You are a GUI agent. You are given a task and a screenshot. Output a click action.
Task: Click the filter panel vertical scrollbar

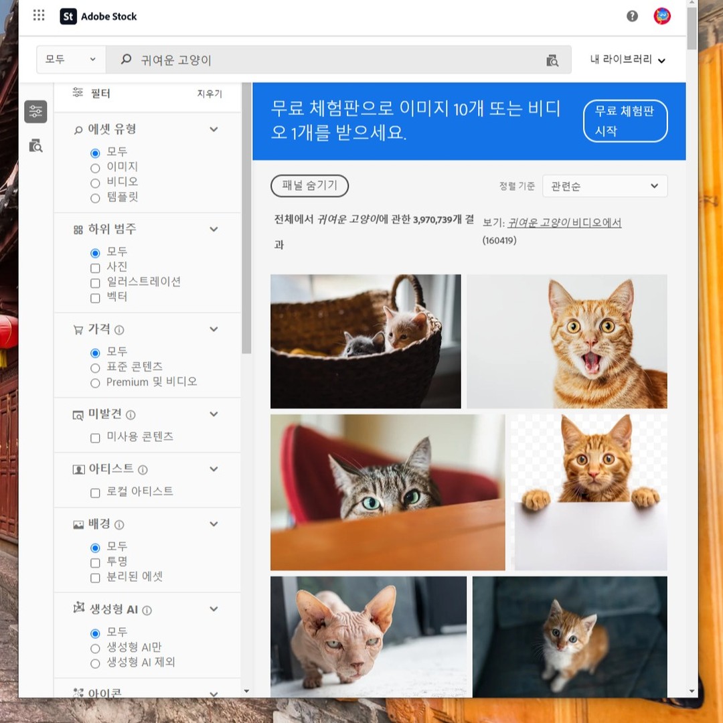tap(246, 218)
